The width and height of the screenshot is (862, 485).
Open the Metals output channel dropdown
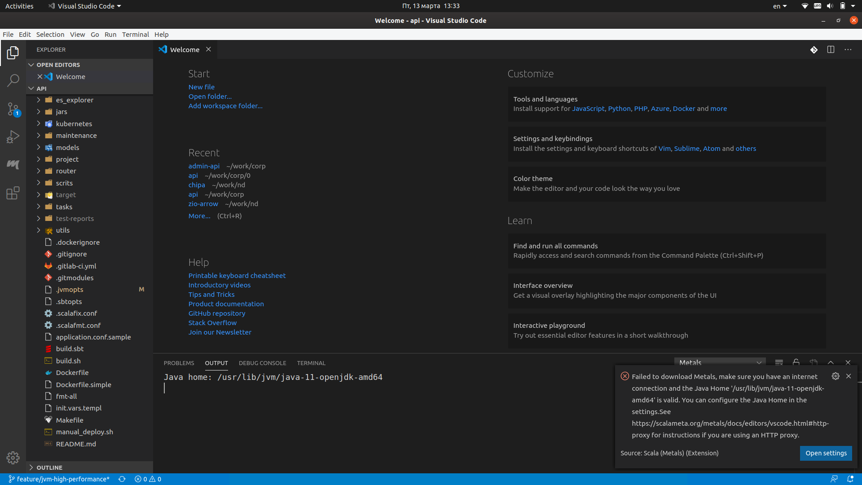[x=719, y=362]
